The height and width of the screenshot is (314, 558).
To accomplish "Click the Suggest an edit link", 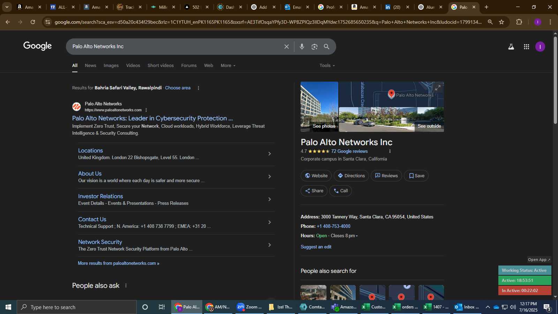I will point(316,247).
